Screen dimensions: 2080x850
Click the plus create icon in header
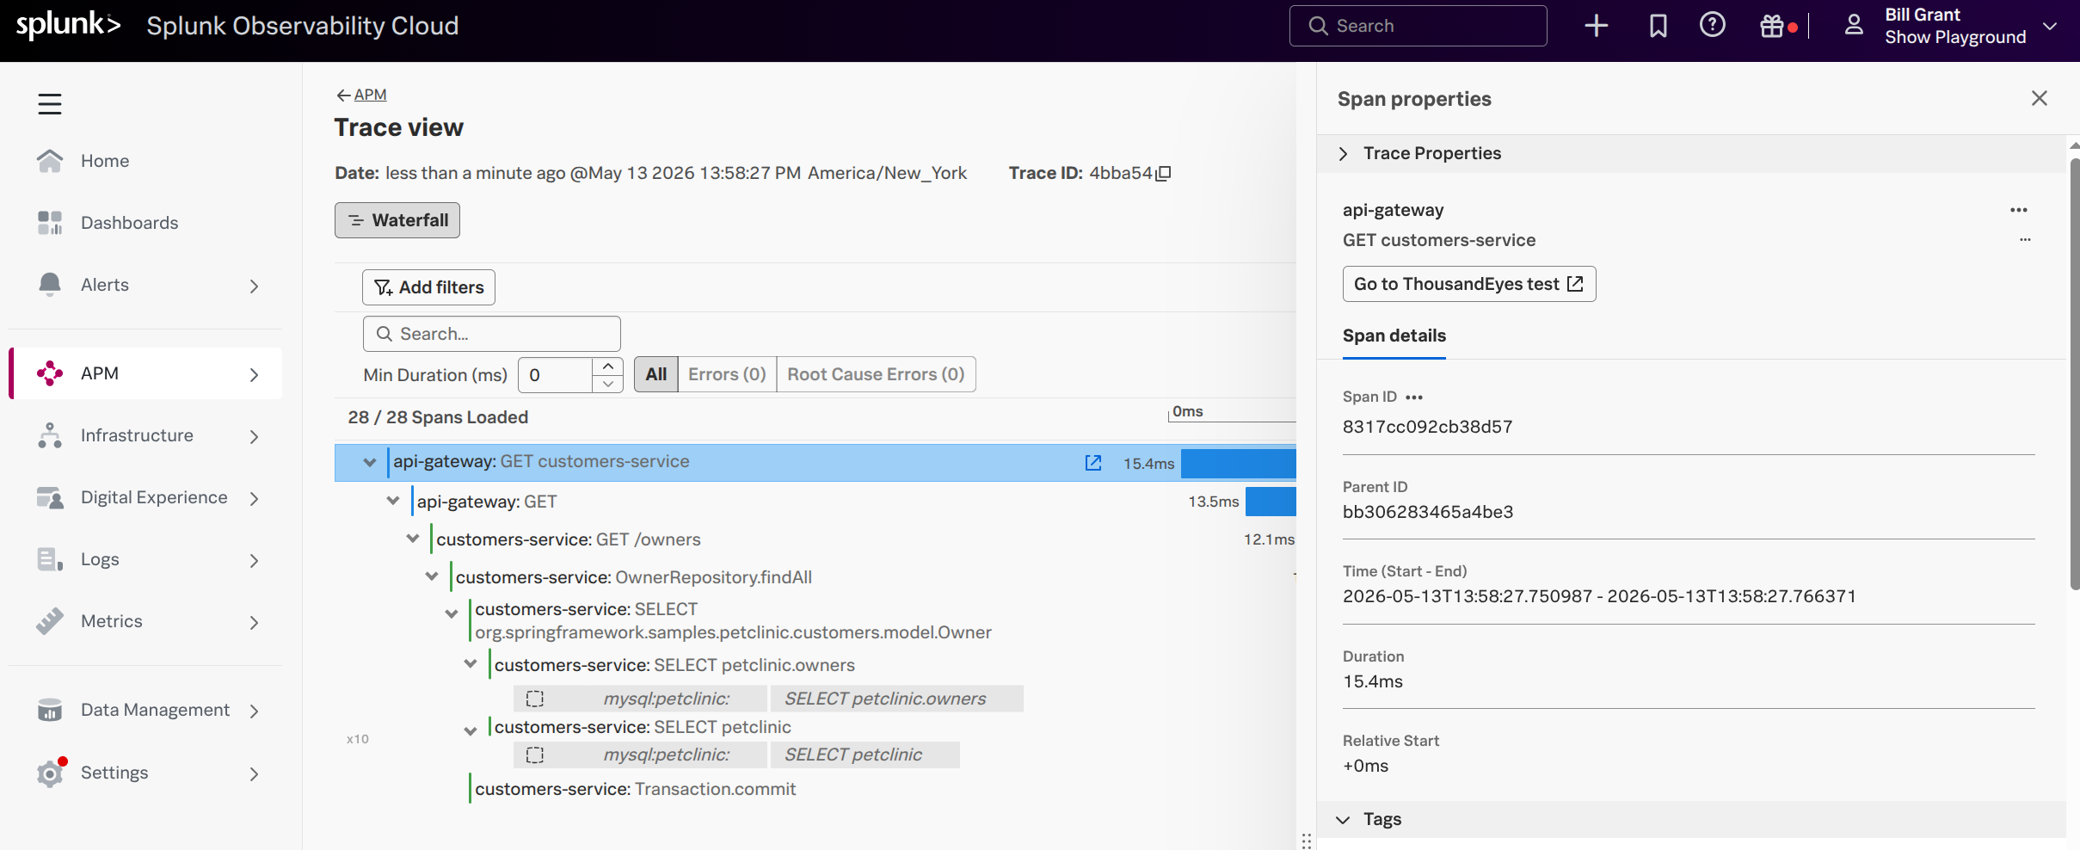(x=1596, y=26)
